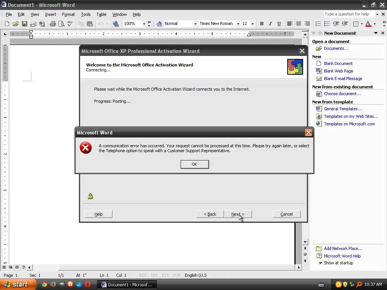The image size is (387, 290).
Task: Click the Decrease Indent icon
Action: click(336, 24)
